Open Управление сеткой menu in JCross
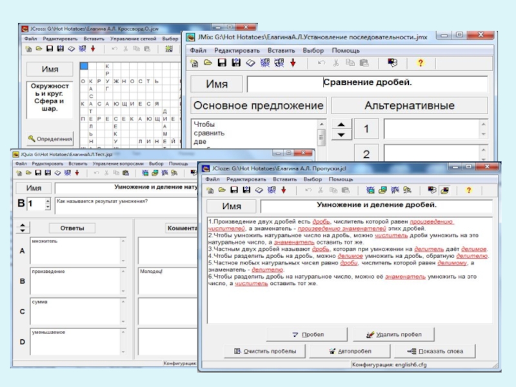Image resolution: width=516 pixels, height=387 pixels. tap(132, 39)
